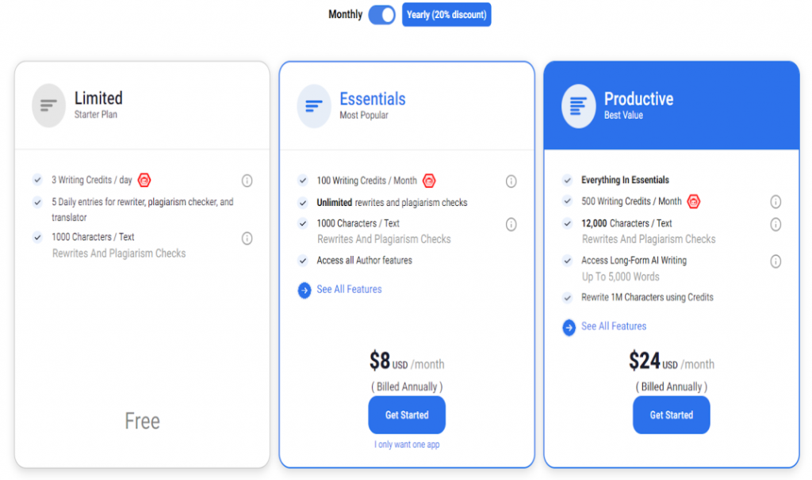This screenshot has width=812, height=480.
Task: Open info for 500 Writing Credits / Month
Action: click(776, 202)
